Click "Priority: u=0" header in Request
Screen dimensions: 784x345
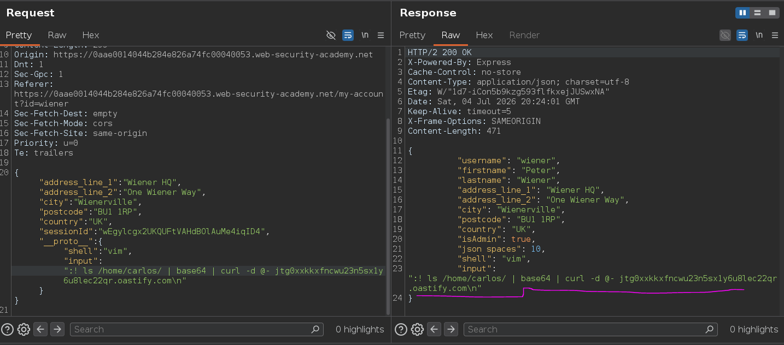46,143
